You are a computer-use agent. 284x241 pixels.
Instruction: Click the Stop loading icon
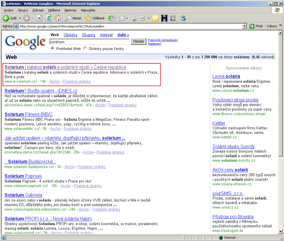tap(39, 18)
